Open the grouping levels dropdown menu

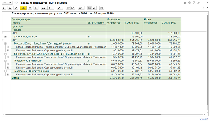[x=81, y=8]
